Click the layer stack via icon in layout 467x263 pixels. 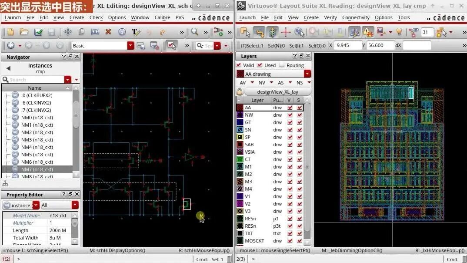272,32
